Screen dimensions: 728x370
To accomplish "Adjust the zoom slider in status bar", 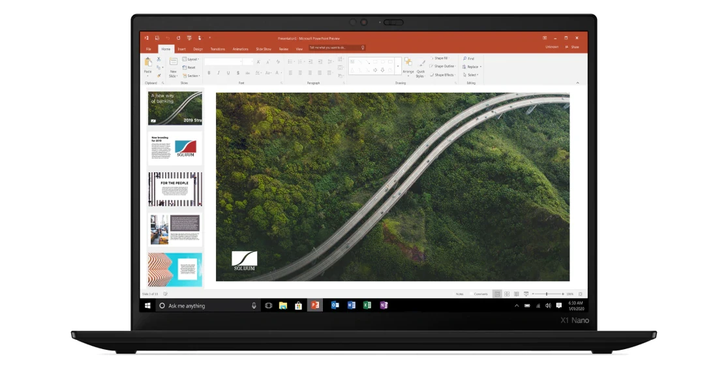I will tap(547, 294).
